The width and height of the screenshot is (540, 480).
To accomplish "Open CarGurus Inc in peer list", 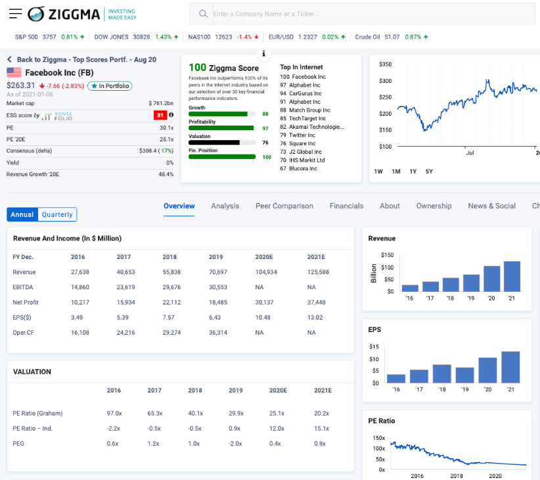I will [301, 93].
